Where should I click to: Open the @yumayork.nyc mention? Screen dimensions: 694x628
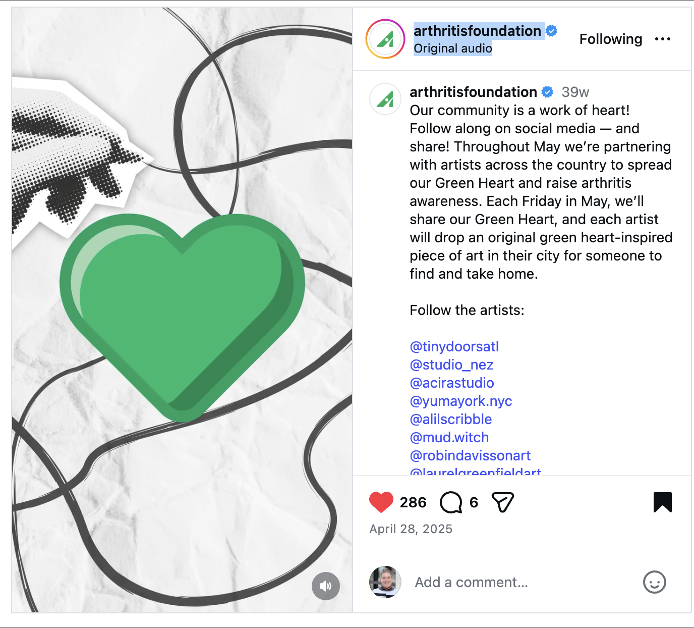(x=461, y=401)
